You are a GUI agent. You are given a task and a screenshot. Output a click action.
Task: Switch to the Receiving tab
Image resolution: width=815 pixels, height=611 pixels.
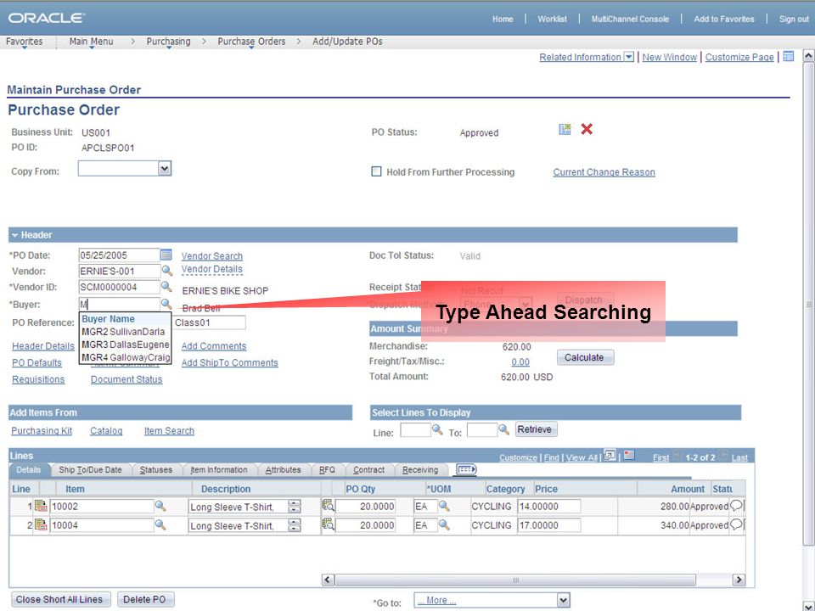coord(420,469)
